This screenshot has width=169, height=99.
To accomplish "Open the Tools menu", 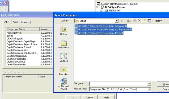I will click(x=158, y=21).
